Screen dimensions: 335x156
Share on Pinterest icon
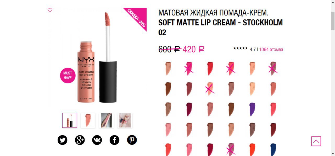click(132, 140)
